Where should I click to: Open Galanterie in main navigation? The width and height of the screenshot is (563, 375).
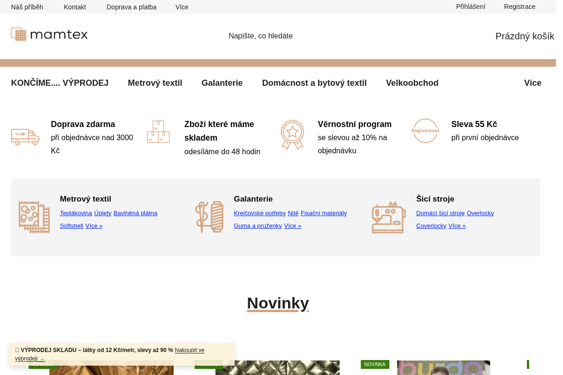pyautogui.click(x=222, y=83)
